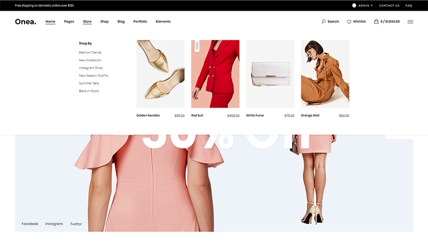Open the Store menu
The width and height of the screenshot is (428, 245).
[x=87, y=21]
